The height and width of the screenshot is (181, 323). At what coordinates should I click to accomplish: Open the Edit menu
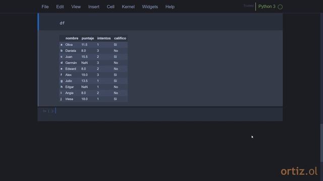pos(60,7)
